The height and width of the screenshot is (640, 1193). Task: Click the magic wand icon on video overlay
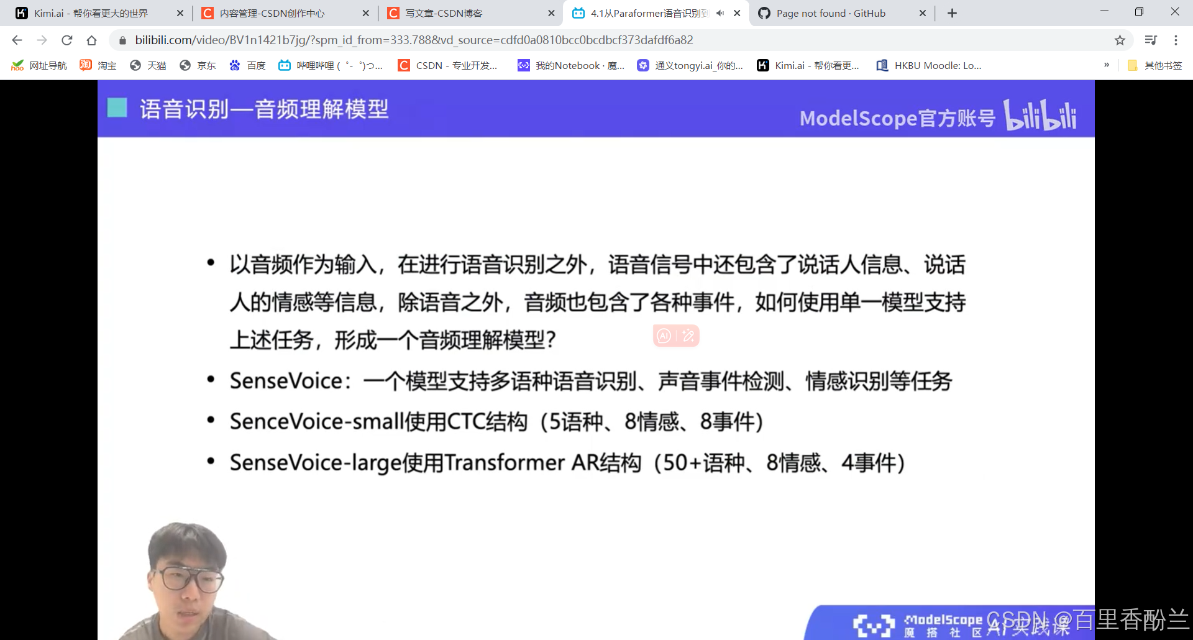688,336
